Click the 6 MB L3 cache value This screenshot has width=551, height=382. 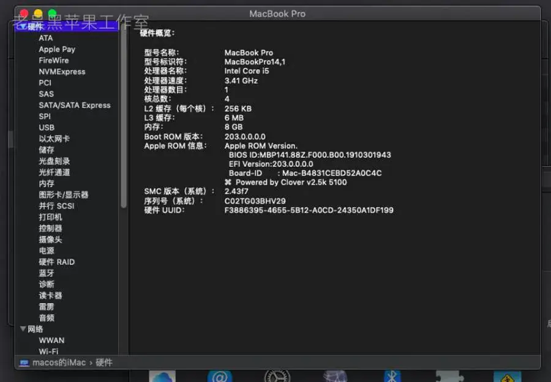(234, 118)
